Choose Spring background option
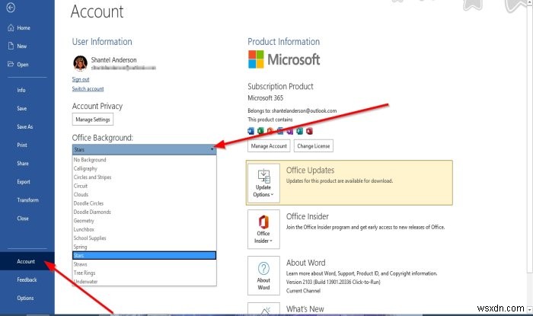Image resolution: width=533 pixels, height=316 pixels. [x=145, y=247]
